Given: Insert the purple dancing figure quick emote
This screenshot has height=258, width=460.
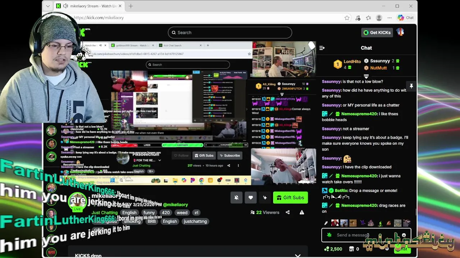Looking at the screenshot, I should point(362,223).
